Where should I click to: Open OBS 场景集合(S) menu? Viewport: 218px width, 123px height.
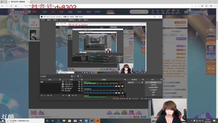point(72,20)
